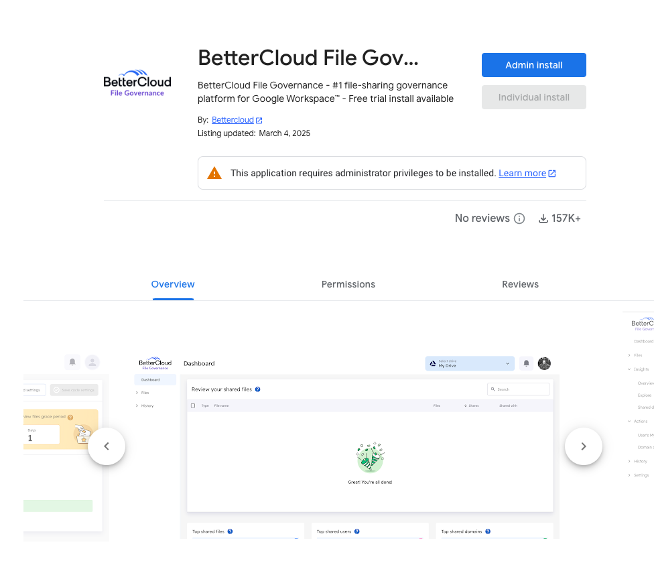
Task: Click the My Drive dropdown in screenshot
Action: (x=470, y=363)
